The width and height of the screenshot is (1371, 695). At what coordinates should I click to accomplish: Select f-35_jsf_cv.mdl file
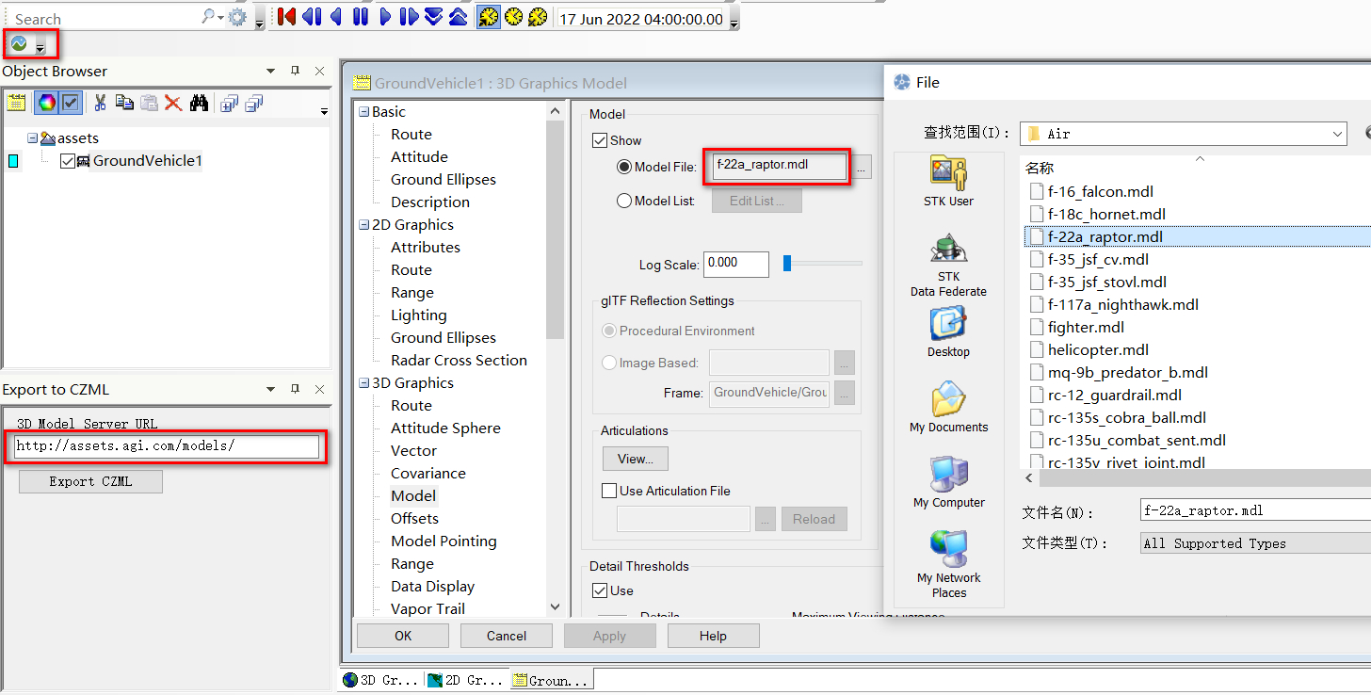coord(1098,260)
